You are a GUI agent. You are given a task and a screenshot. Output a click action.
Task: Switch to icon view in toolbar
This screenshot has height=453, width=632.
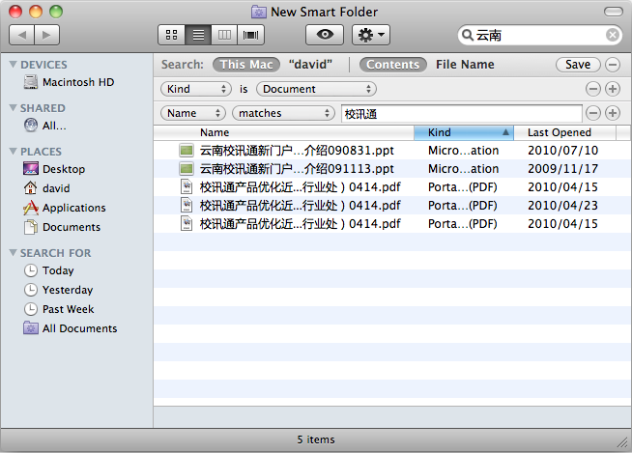pyautogui.click(x=172, y=35)
